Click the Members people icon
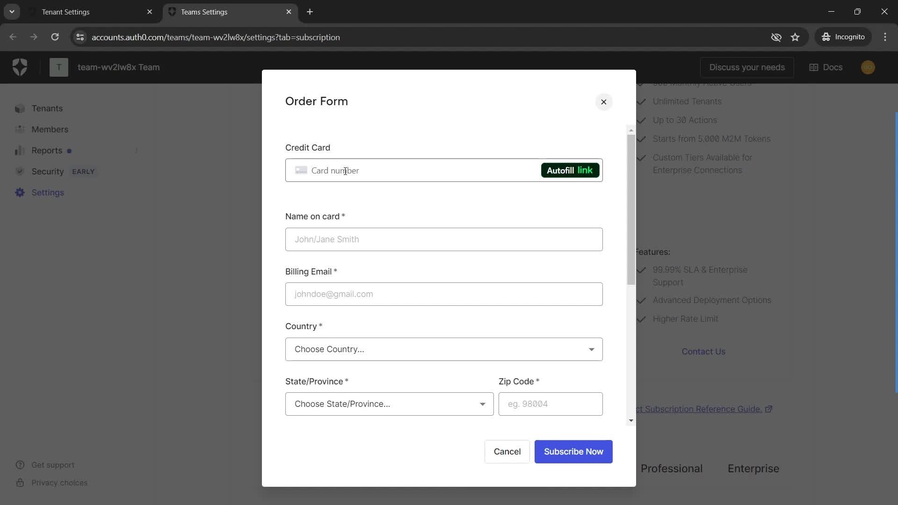 tap(20, 130)
